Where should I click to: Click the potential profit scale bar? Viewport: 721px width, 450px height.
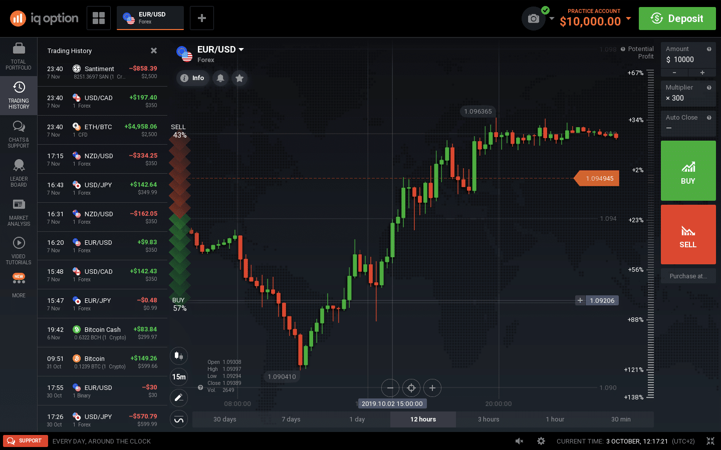(650, 234)
